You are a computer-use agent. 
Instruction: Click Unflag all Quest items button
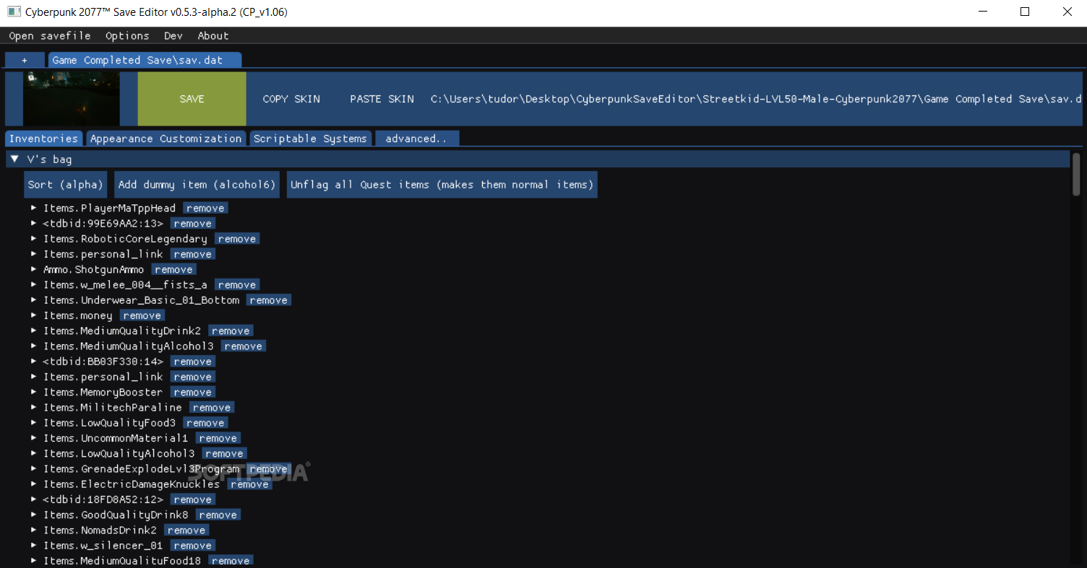click(x=442, y=184)
